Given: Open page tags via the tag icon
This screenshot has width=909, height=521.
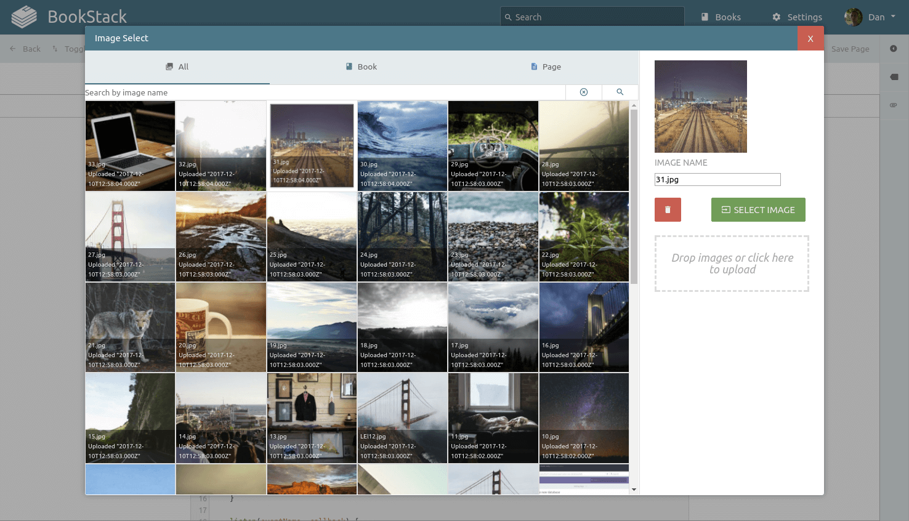Looking at the screenshot, I should [x=894, y=76].
